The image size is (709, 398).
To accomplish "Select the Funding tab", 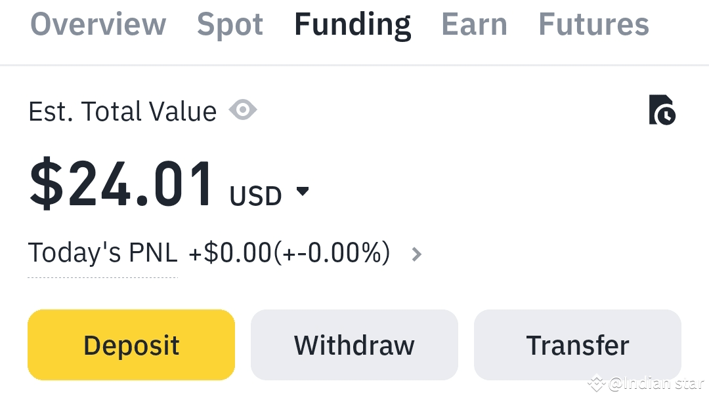I will point(353,25).
